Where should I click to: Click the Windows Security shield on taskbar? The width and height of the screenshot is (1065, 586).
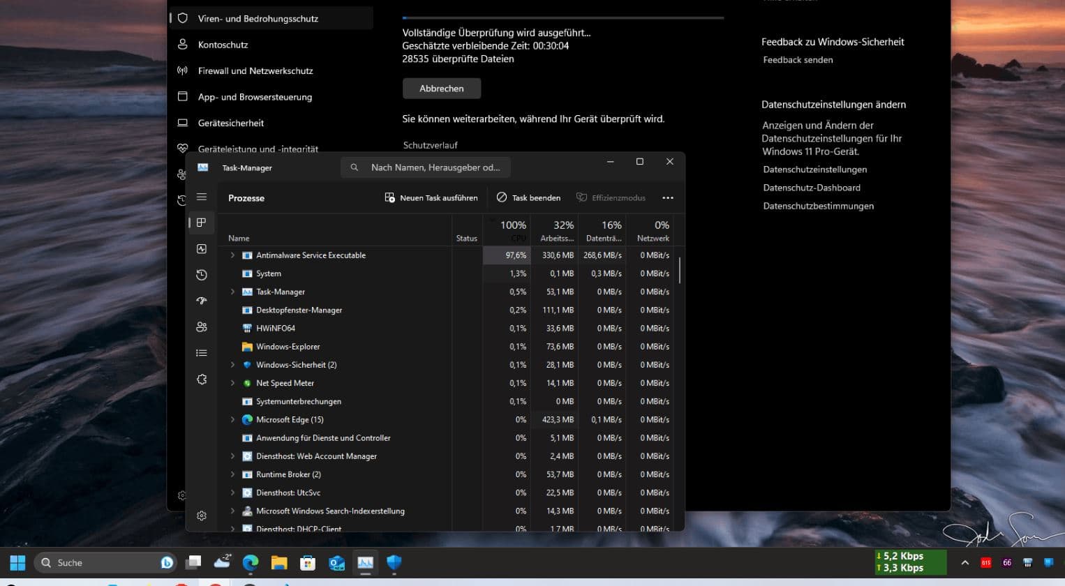point(394,563)
